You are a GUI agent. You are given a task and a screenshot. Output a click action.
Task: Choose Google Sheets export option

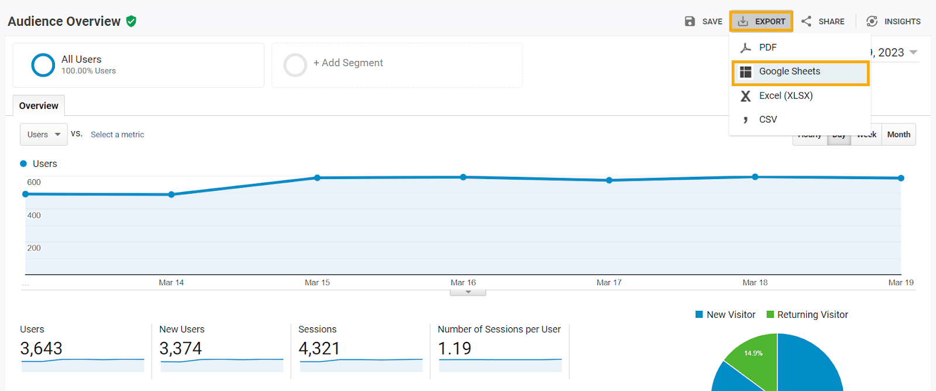pos(800,72)
